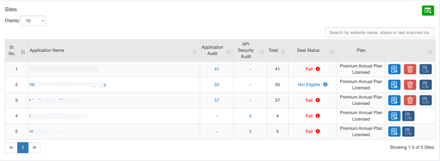
Task: Sort by Application Name column
Action: click(195, 52)
